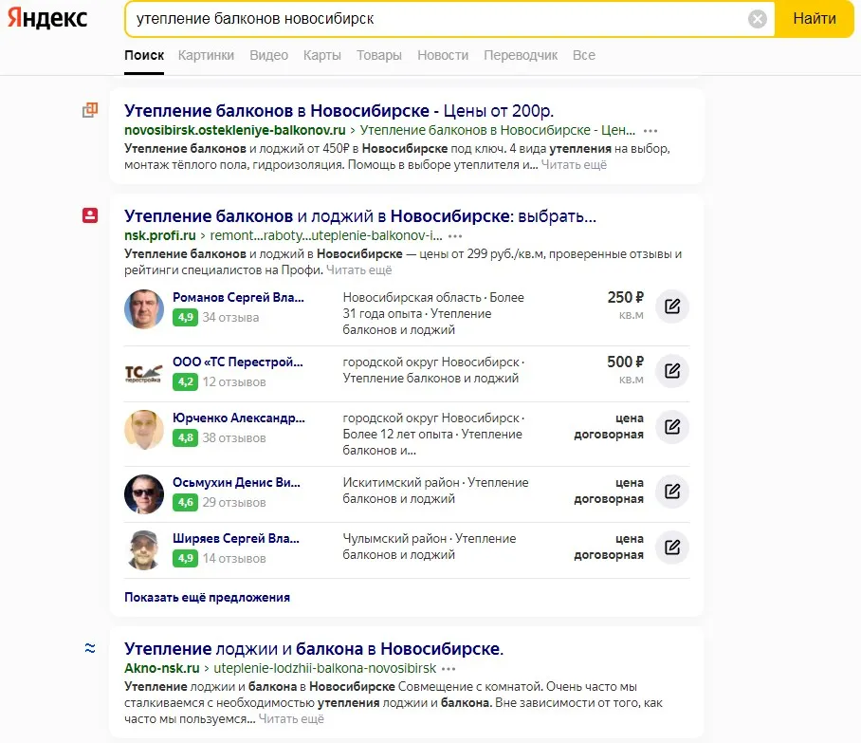Click the '12 отзывов' review count
Viewport: 861px width, 743px height.
tap(234, 382)
